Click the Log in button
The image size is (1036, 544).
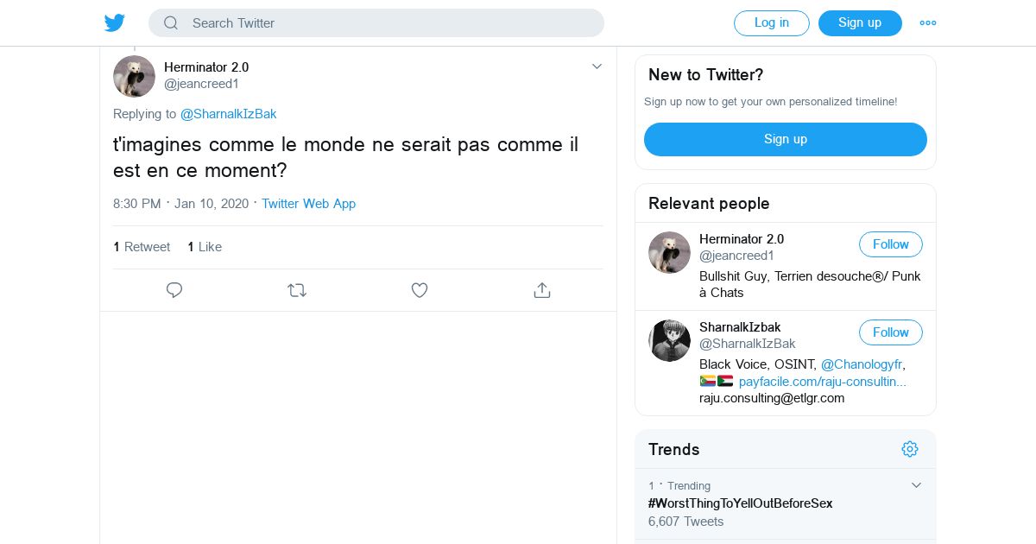pos(771,23)
